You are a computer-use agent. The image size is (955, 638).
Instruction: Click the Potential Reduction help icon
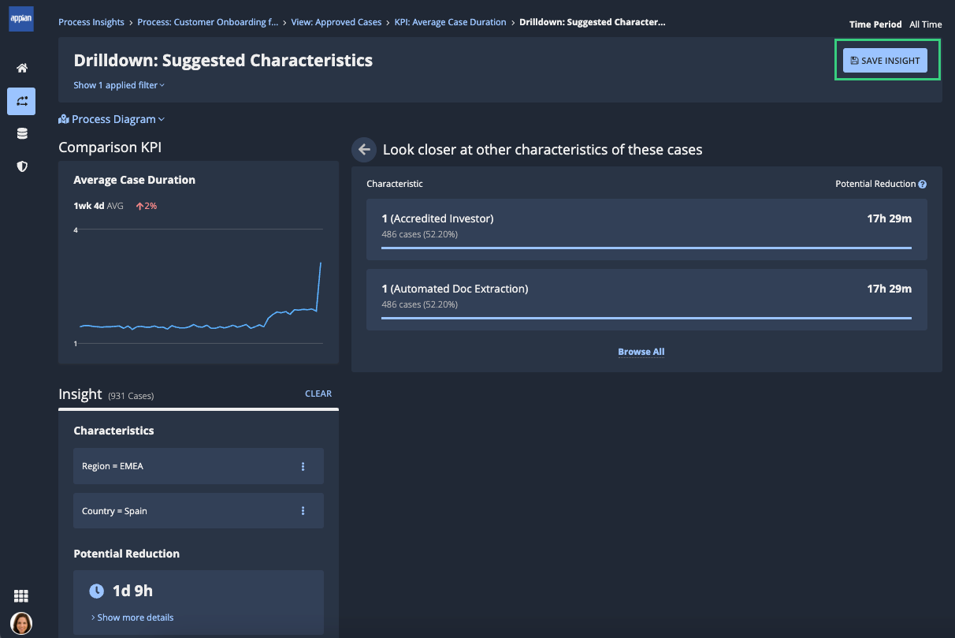[x=922, y=184]
